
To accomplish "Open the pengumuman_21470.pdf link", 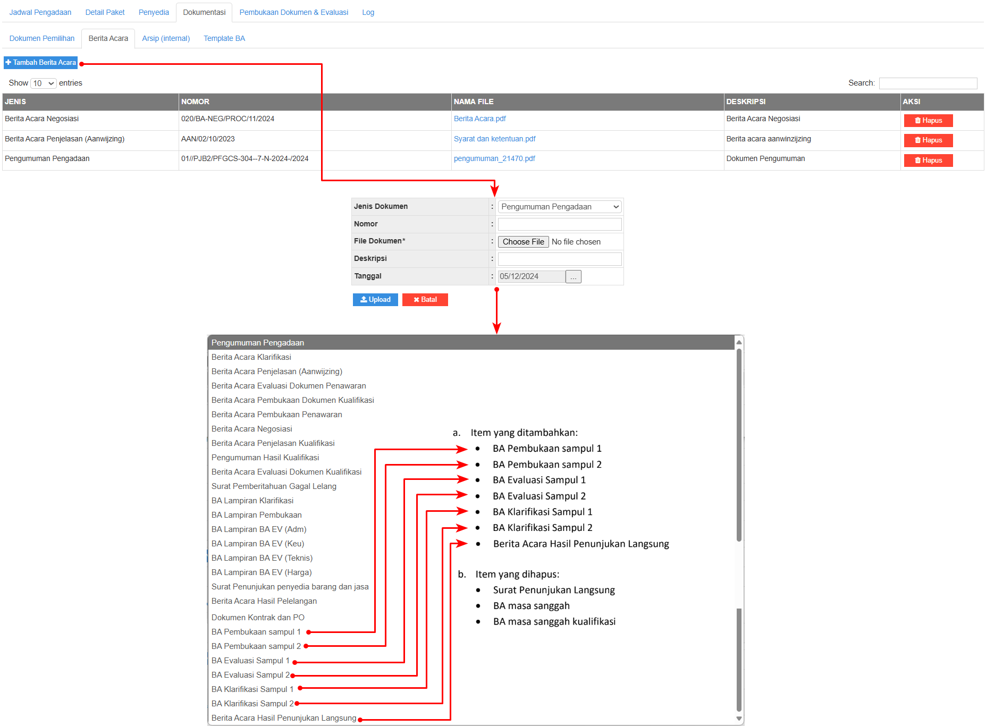I will (x=494, y=158).
